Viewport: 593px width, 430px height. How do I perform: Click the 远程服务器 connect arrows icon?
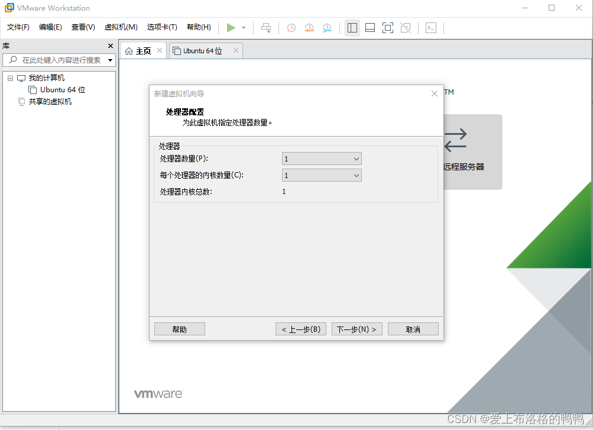(x=456, y=141)
